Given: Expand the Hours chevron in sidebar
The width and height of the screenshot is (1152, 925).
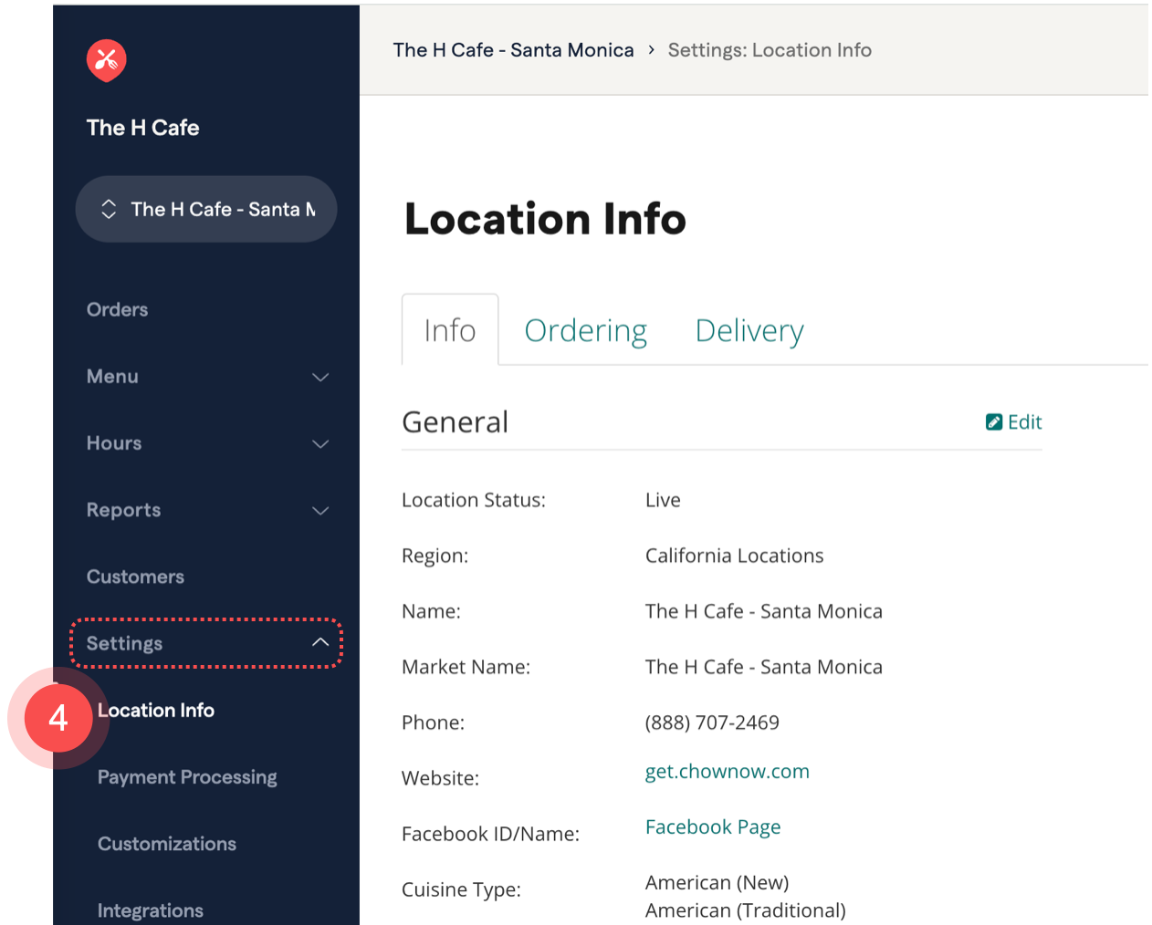Looking at the screenshot, I should (320, 444).
